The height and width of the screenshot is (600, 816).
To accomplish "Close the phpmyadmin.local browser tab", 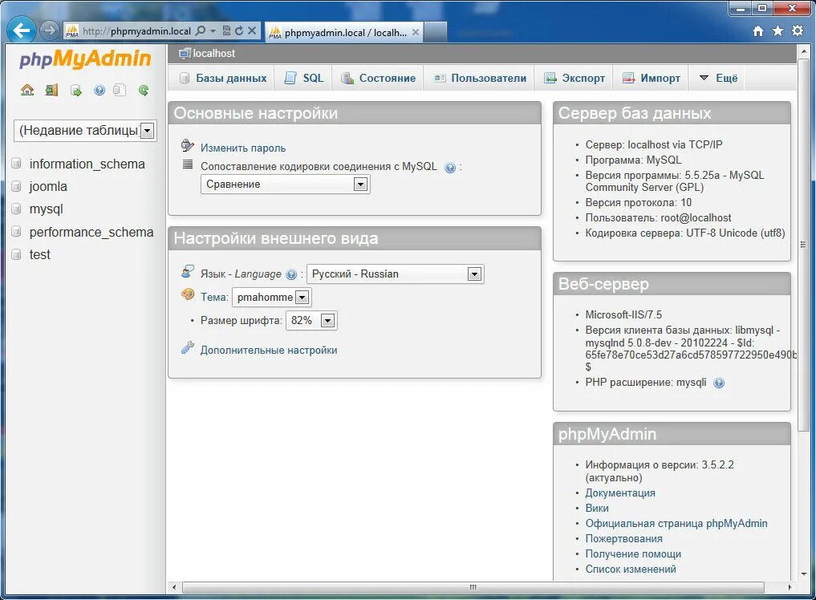I will point(416,32).
